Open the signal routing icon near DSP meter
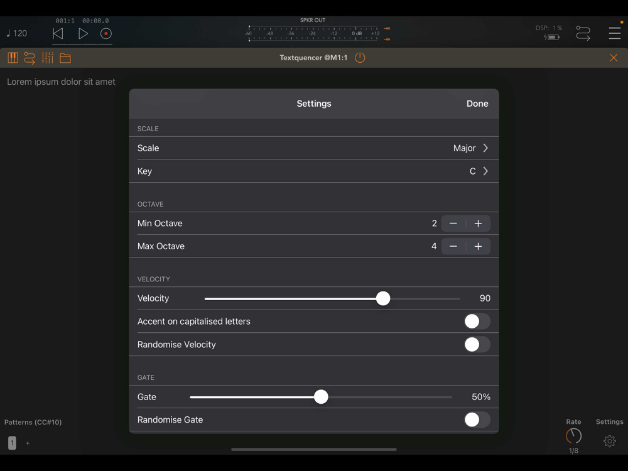This screenshot has width=628, height=471. [x=583, y=33]
